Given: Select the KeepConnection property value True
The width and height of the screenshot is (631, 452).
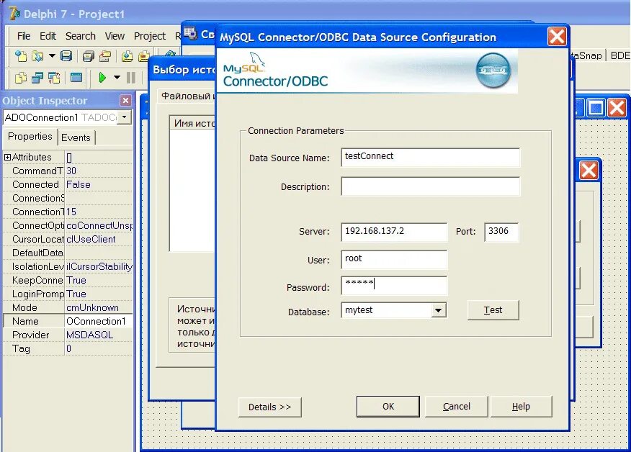Looking at the screenshot, I should point(99,280).
